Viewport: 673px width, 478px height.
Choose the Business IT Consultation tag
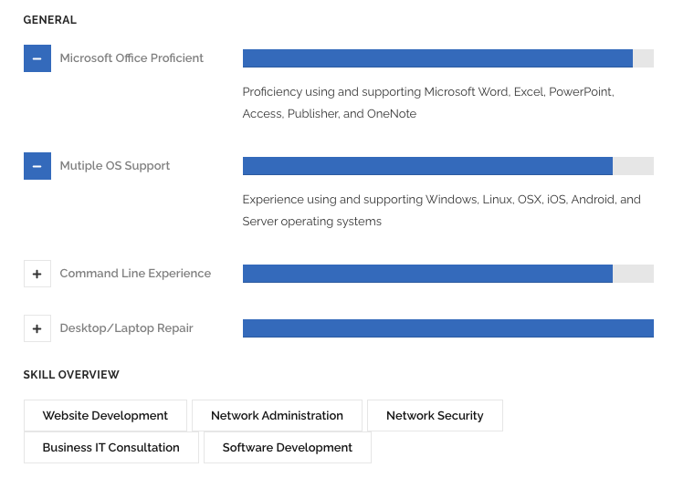click(110, 448)
